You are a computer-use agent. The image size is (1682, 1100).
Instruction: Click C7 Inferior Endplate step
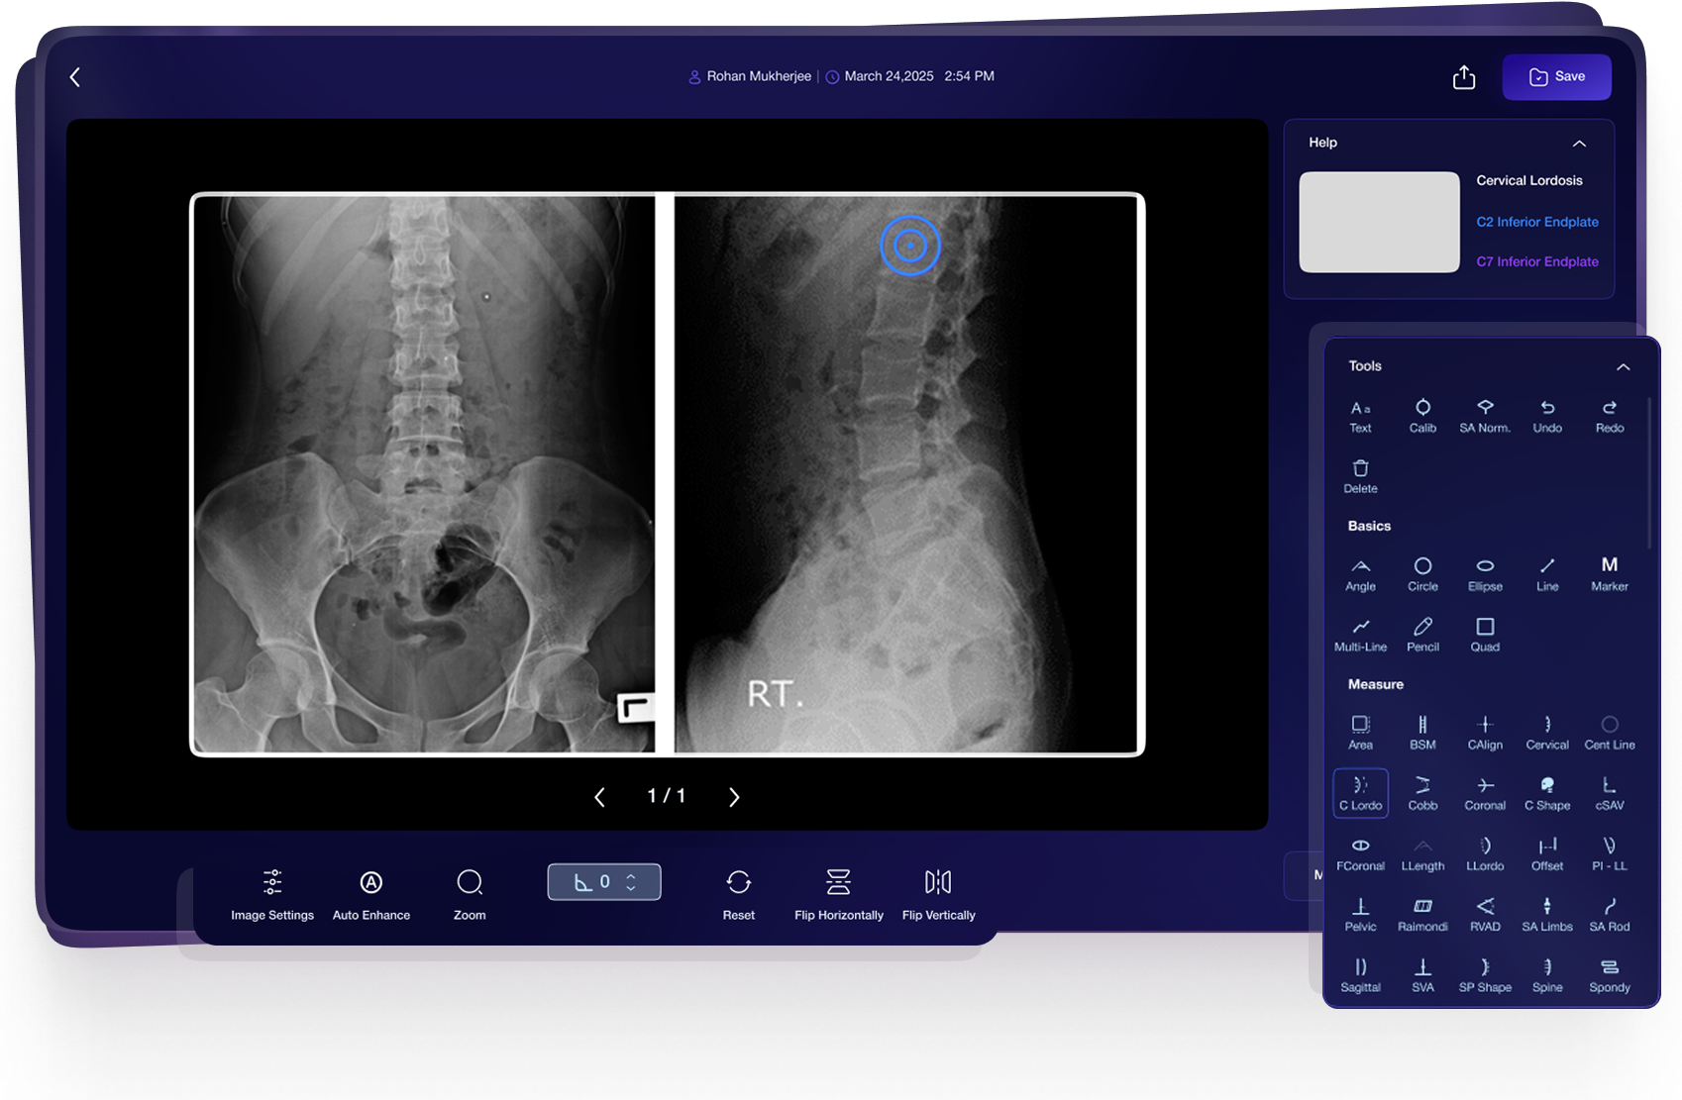(x=1536, y=261)
